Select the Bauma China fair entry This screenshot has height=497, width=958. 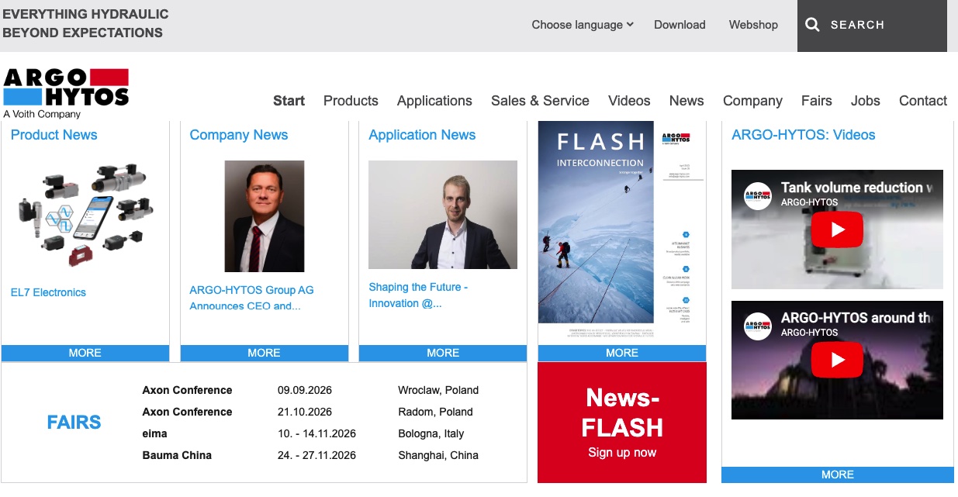(x=177, y=455)
